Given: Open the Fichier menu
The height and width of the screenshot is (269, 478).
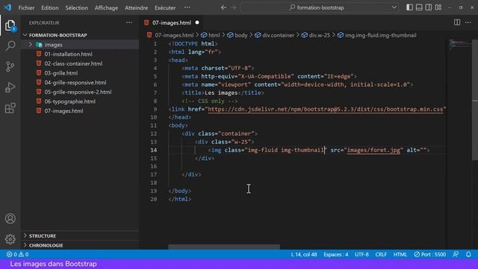Looking at the screenshot, I should coord(26,7).
